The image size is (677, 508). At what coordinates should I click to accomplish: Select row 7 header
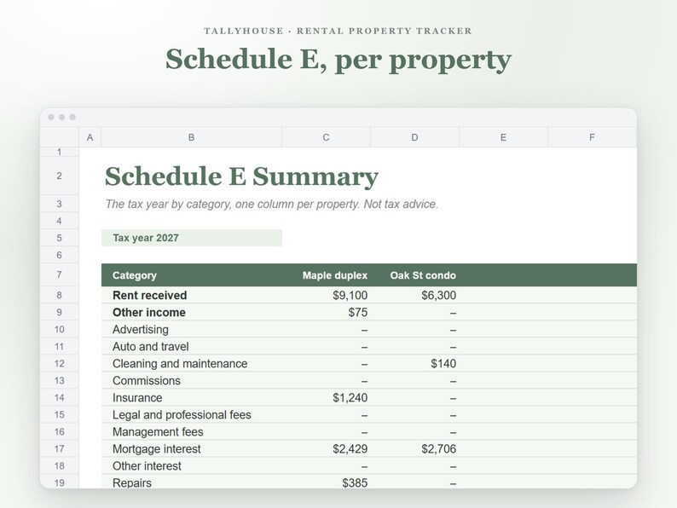[59, 275]
